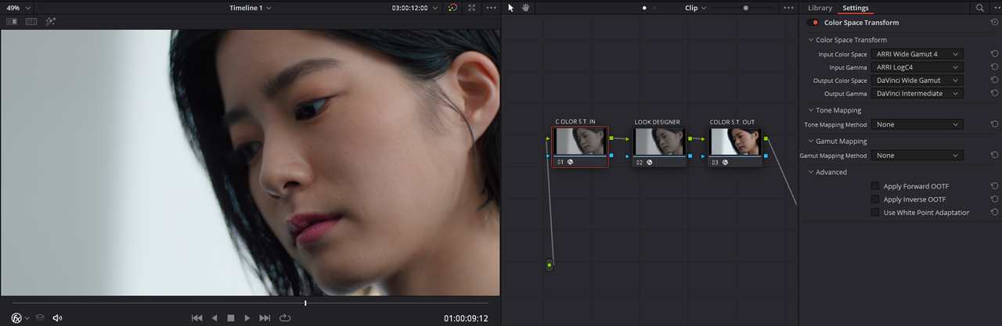Screen dimensions: 1002x326
Task: Enable Apply Forward OOTF checkbox
Action: click(x=875, y=186)
